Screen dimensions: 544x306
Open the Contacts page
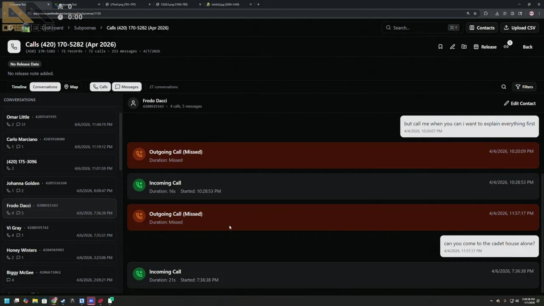click(x=482, y=28)
